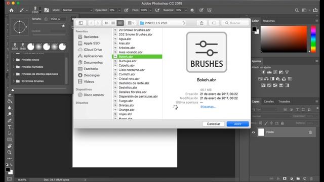The image size is (324, 182).
Task: Expand Pinceles de efectos especiales folder
Action: coord(14,74)
